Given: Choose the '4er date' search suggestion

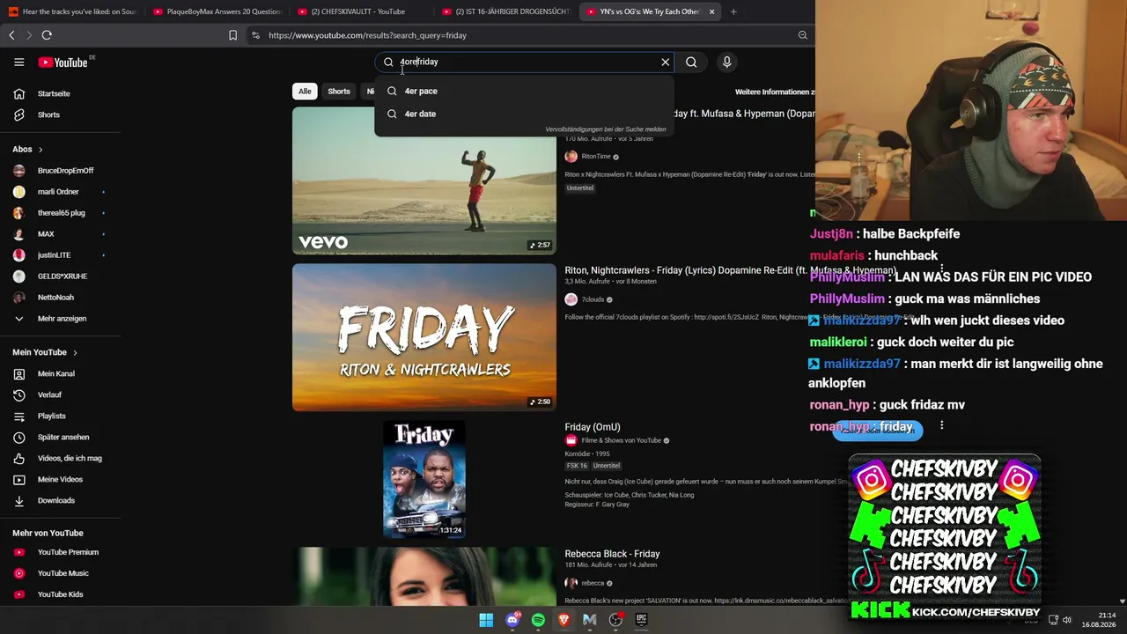Looking at the screenshot, I should 524,114.
